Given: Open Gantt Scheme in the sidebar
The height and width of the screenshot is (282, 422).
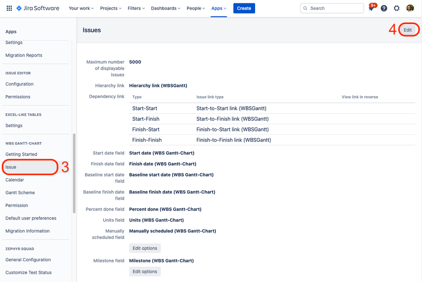Looking at the screenshot, I should [20, 193].
